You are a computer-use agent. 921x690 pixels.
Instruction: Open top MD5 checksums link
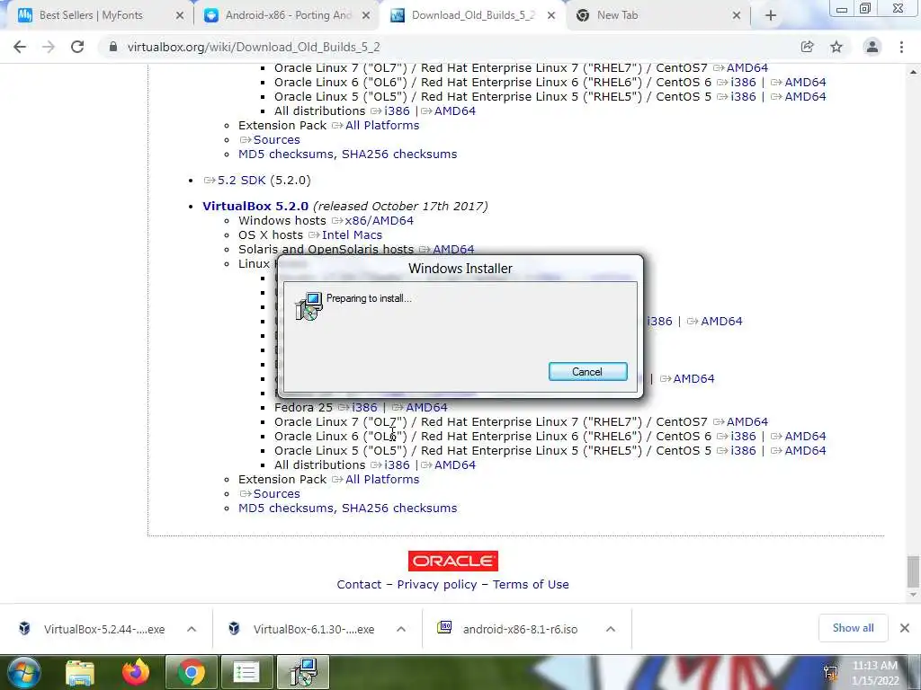tap(287, 155)
